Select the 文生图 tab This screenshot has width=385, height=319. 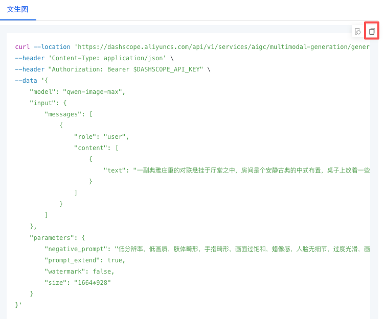coord(18,9)
